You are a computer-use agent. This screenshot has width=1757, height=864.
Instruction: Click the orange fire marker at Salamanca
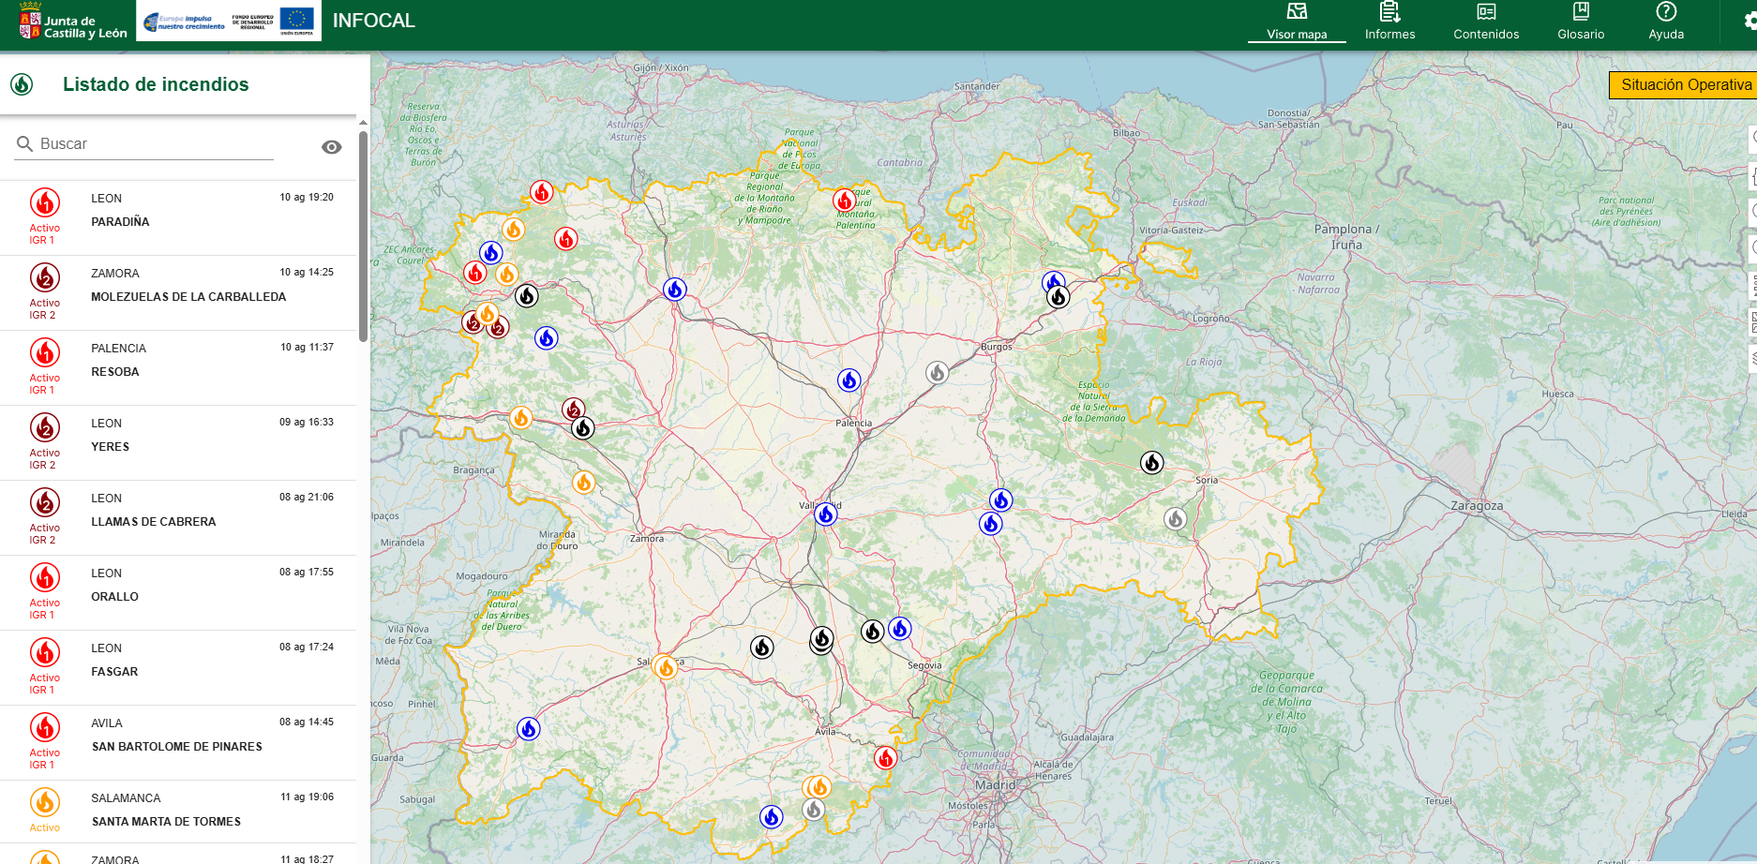tap(666, 667)
